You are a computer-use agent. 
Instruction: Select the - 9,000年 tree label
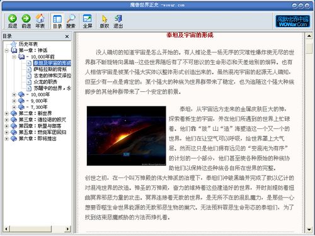click(x=37, y=101)
